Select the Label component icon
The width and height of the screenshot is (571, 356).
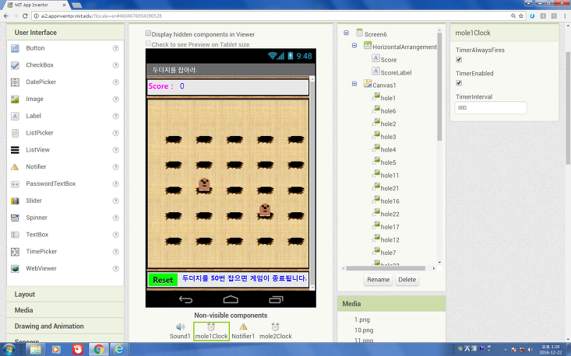point(15,117)
